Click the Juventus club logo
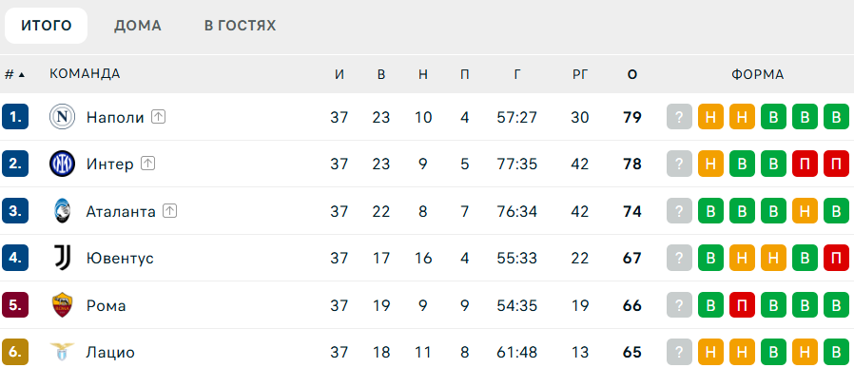The image size is (854, 368). pos(62,258)
